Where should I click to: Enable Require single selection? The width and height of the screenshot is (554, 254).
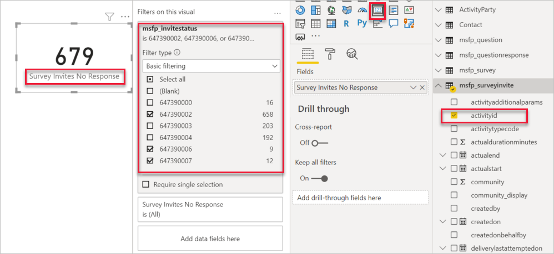(x=145, y=184)
